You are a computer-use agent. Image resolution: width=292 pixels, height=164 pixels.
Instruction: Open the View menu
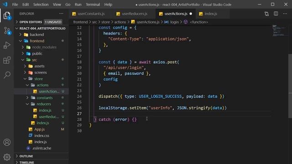[x=57, y=5]
